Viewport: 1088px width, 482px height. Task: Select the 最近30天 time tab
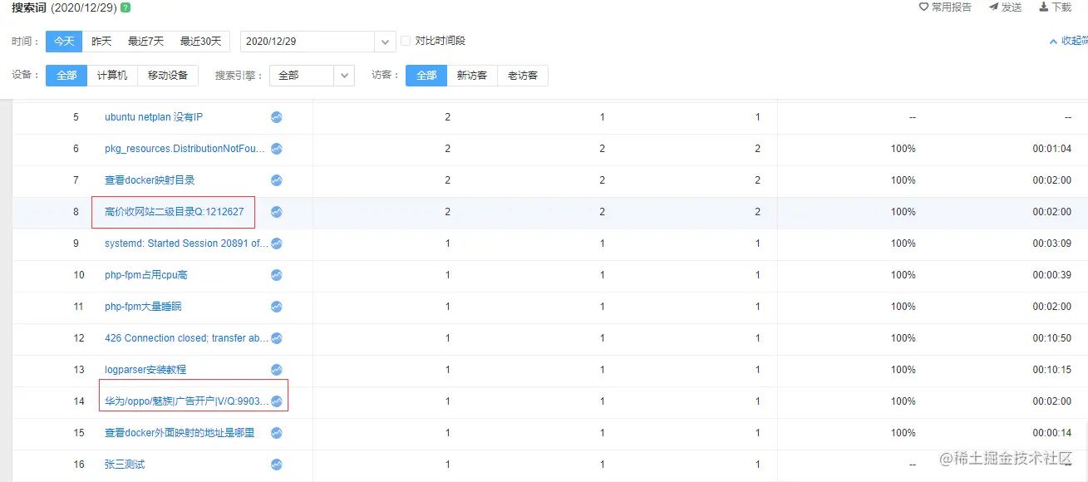(x=200, y=42)
